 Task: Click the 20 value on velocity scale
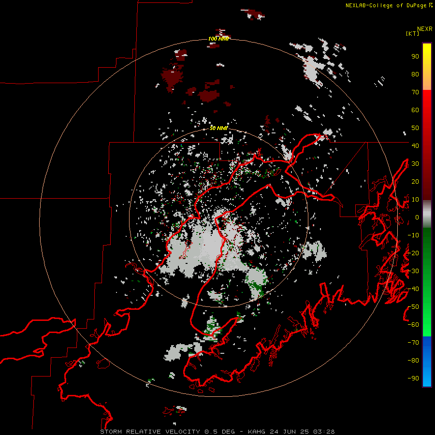tap(415, 182)
